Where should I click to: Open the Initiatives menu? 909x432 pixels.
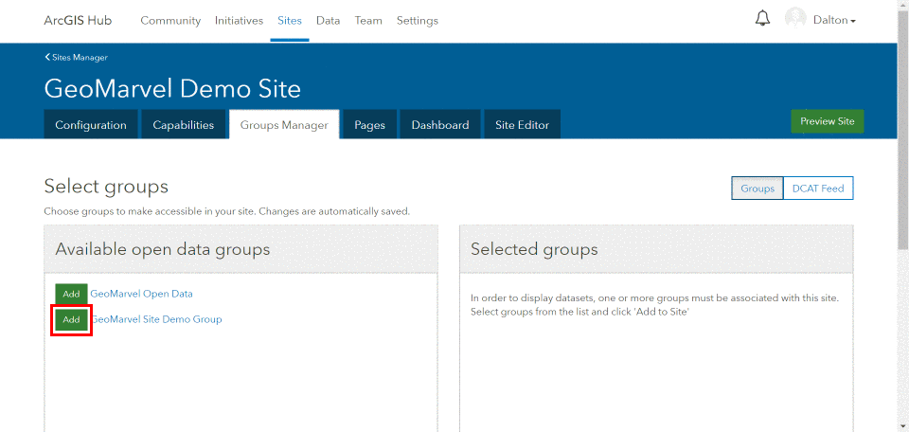(239, 20)
